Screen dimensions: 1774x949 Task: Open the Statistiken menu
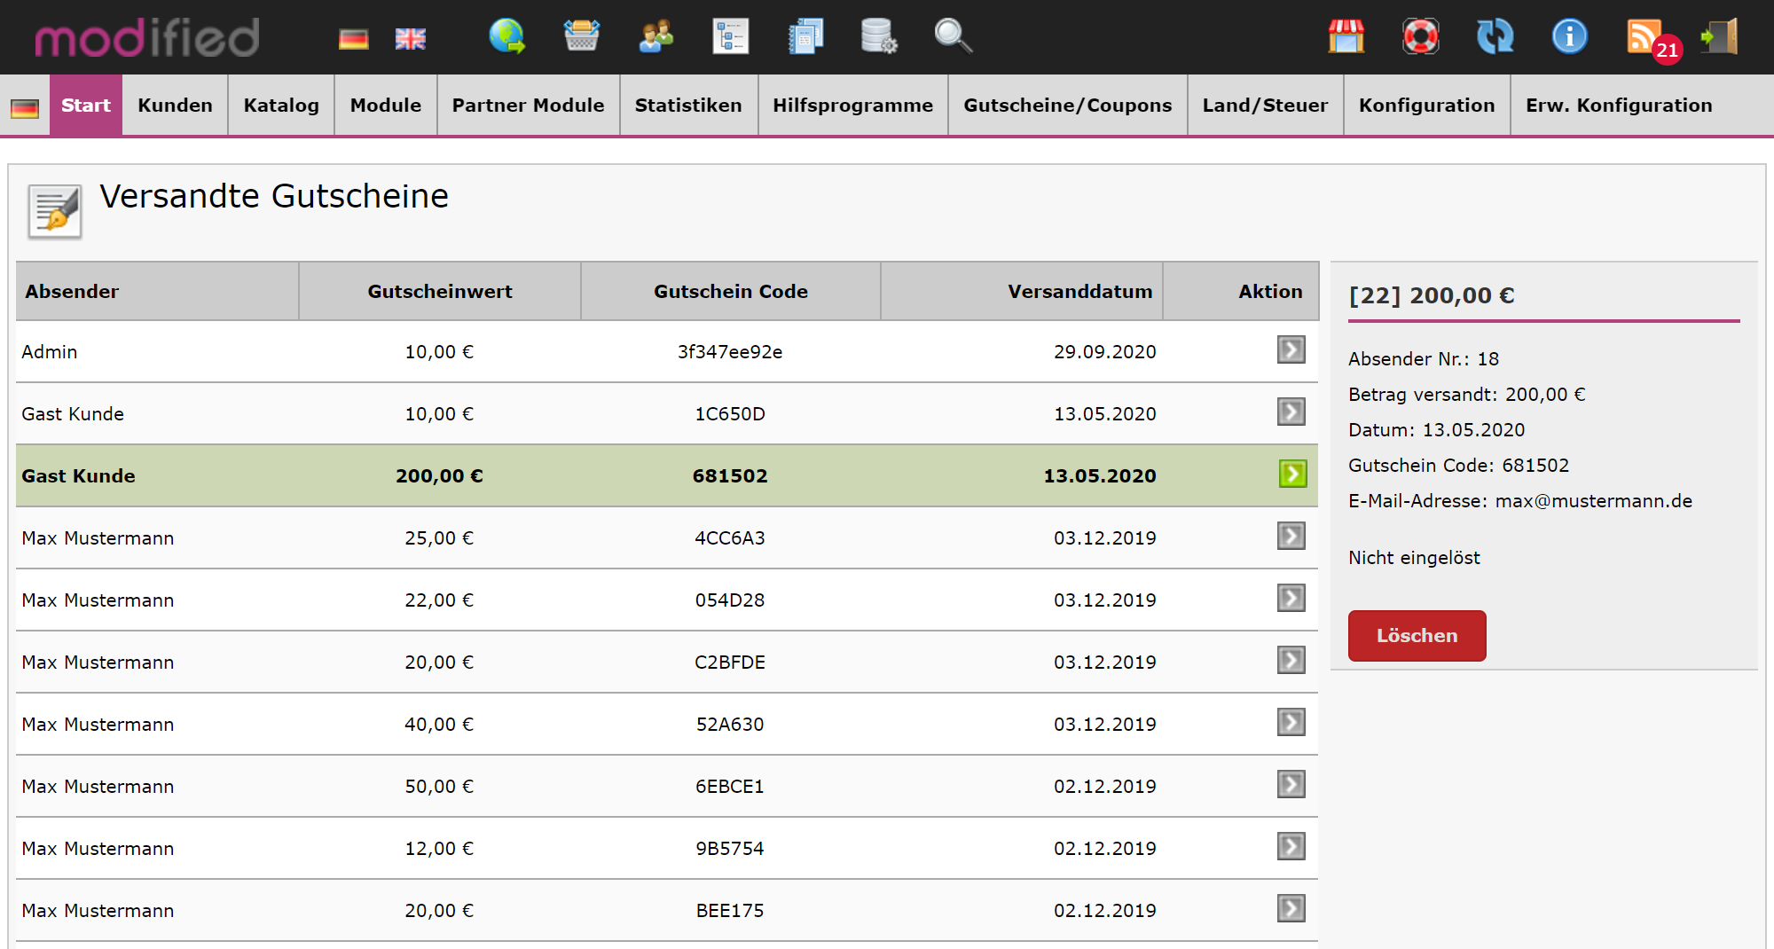688,106
